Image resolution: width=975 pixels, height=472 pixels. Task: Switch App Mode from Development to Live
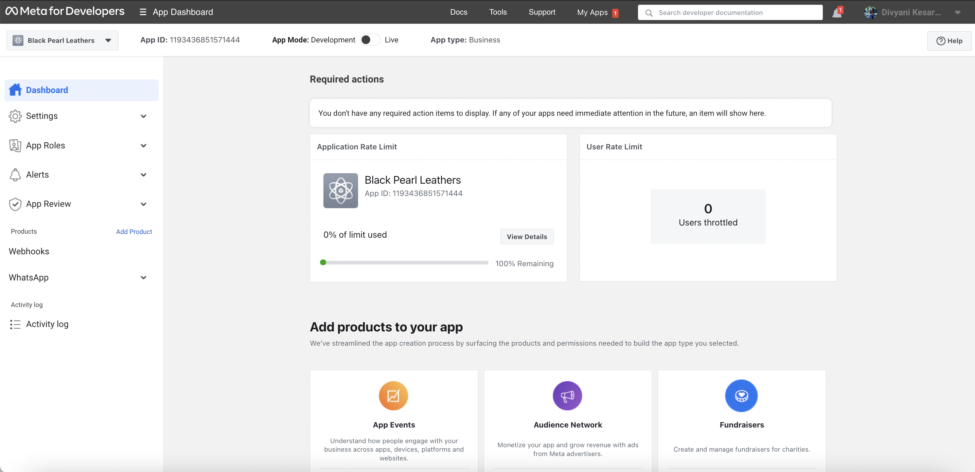click(x=370, y=39)
